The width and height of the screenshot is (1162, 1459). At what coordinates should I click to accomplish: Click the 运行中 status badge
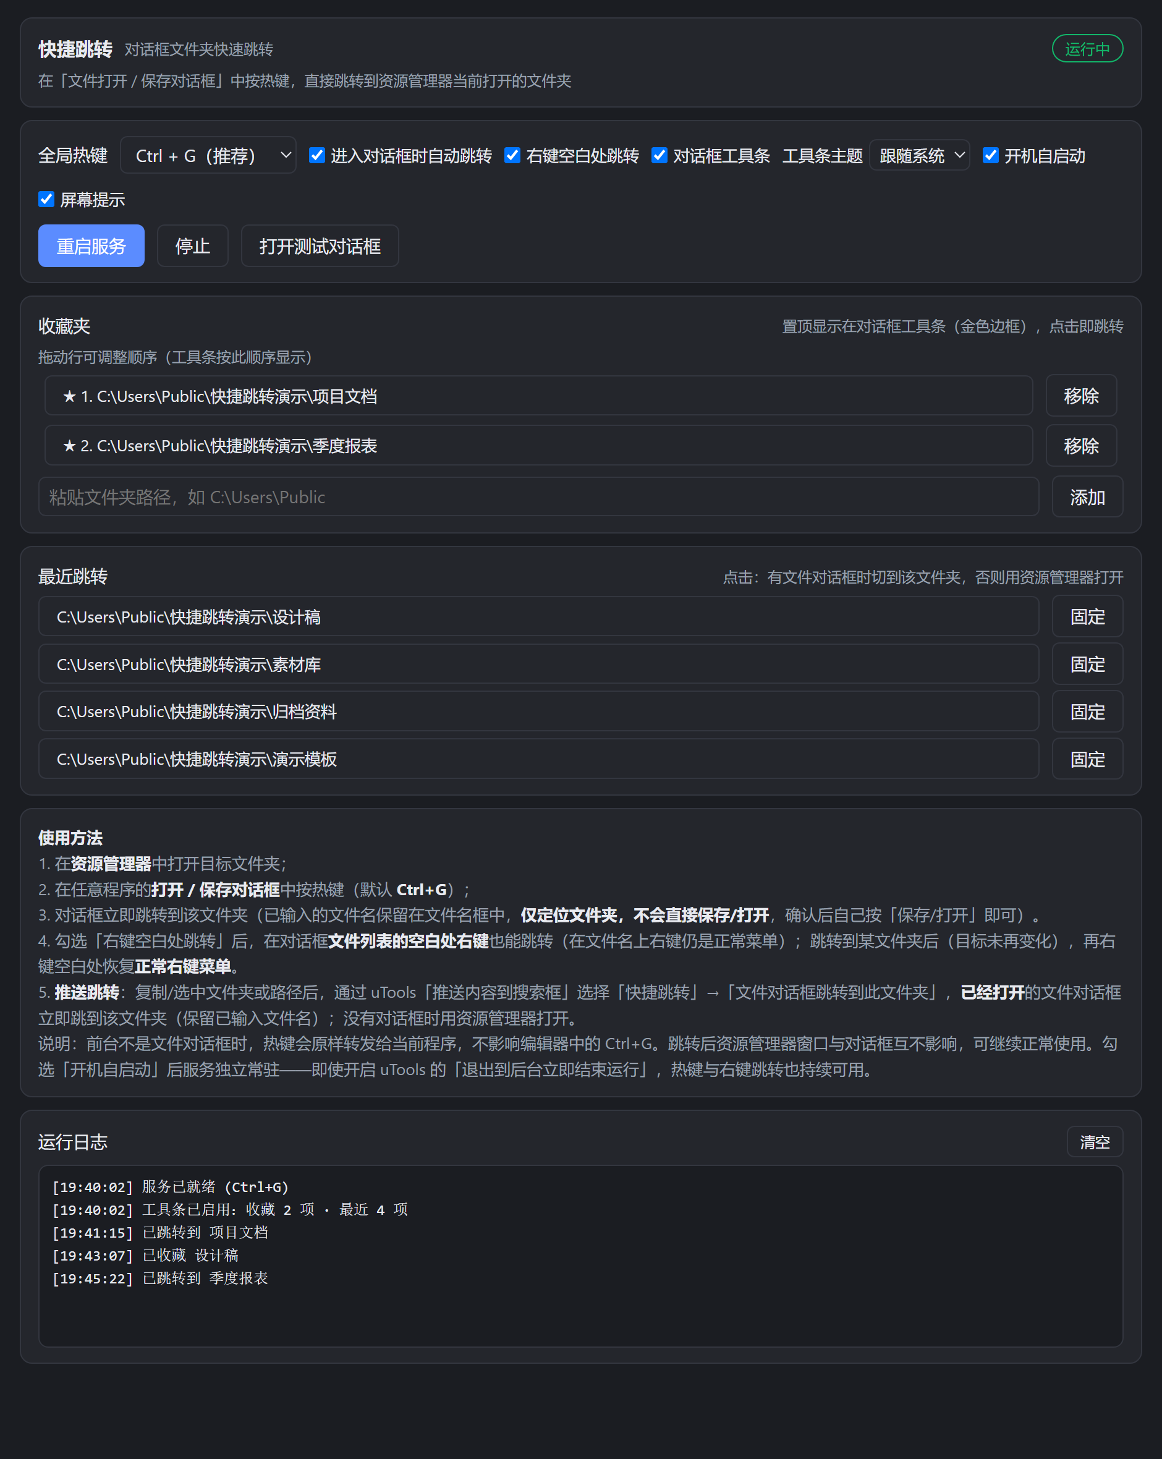[x=1087, y=49]
